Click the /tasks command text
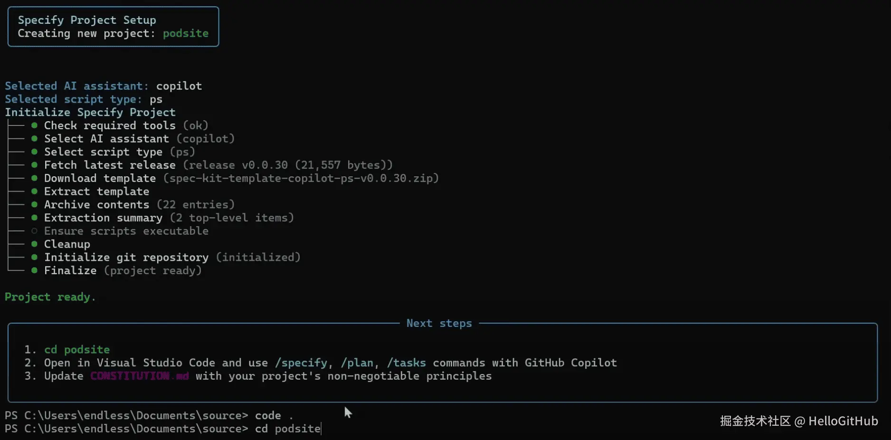 pos(406,363)
